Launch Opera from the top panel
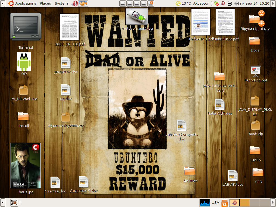Image resolution: width=276 pixels, height=207 pixels. [75, 3]
